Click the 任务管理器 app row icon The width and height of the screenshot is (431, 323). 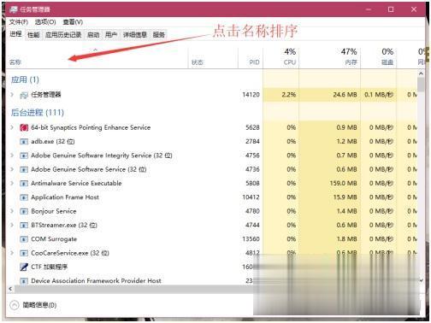pos(24,95)
